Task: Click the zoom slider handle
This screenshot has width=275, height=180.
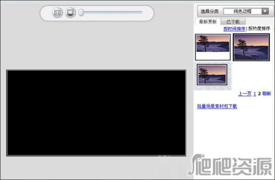Action: pos(81,13)
